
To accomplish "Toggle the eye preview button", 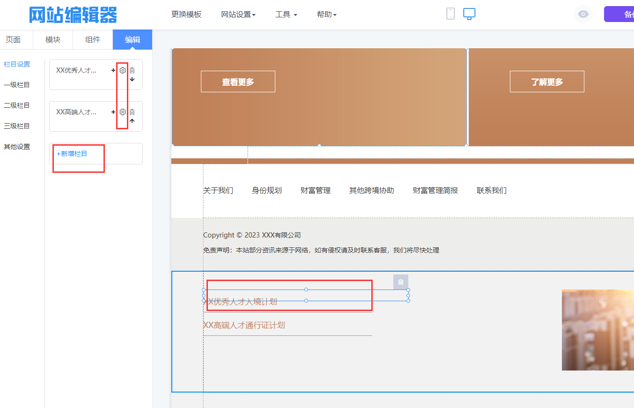I will pos(583,14).
